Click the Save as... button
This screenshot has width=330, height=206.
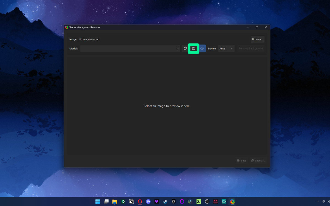click(x=258, y=161)
